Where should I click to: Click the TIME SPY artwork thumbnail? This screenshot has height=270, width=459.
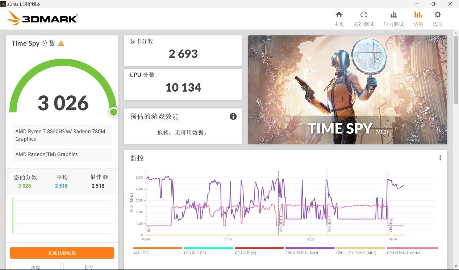pyautogui.click(x=347, y=90)
